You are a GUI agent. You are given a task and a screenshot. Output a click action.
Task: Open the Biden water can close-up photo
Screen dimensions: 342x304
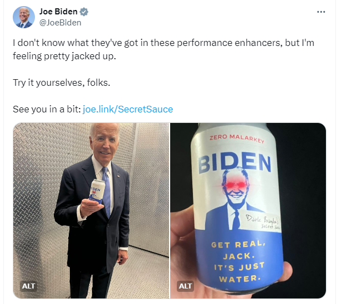(248, 210)
